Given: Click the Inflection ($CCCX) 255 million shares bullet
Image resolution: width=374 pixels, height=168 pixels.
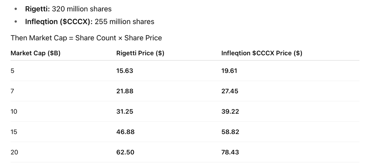Looking at the screenshot, I should click(89, 22).
